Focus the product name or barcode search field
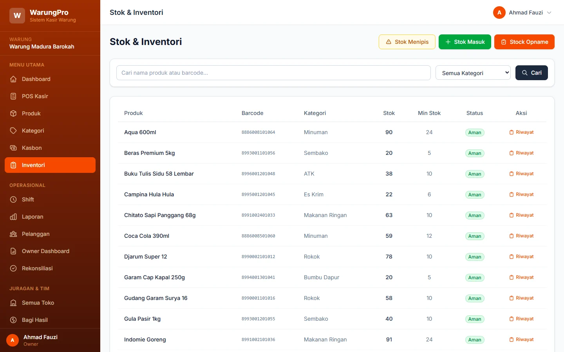This screenshot has width=564, height=352. [273, 73]
